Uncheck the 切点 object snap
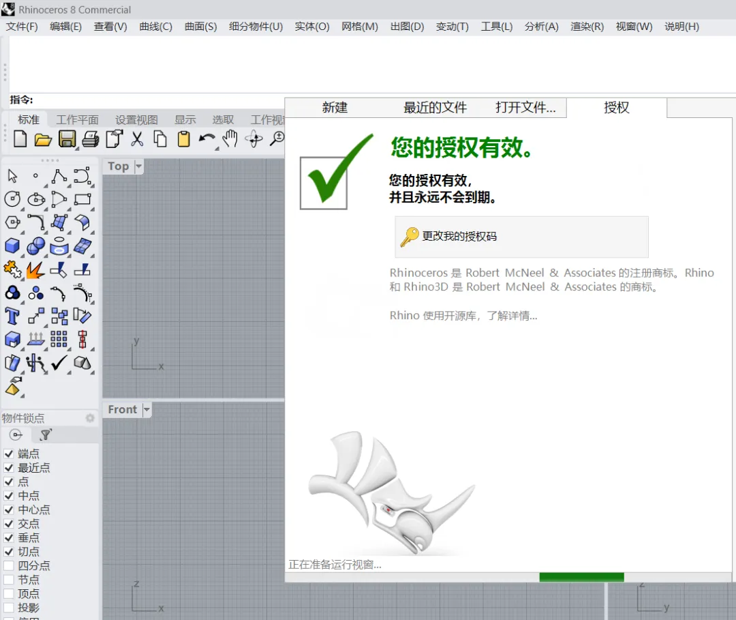Viewport: 736px width, 620px height. pyautogui.click(x=8, y=552)
